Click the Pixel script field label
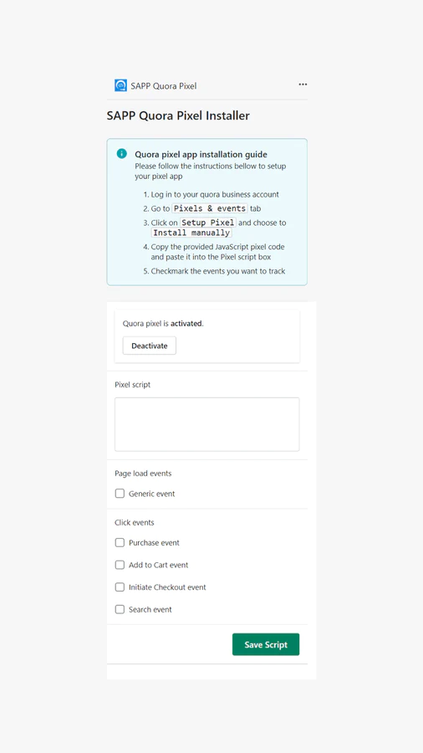 click(132, 385)
